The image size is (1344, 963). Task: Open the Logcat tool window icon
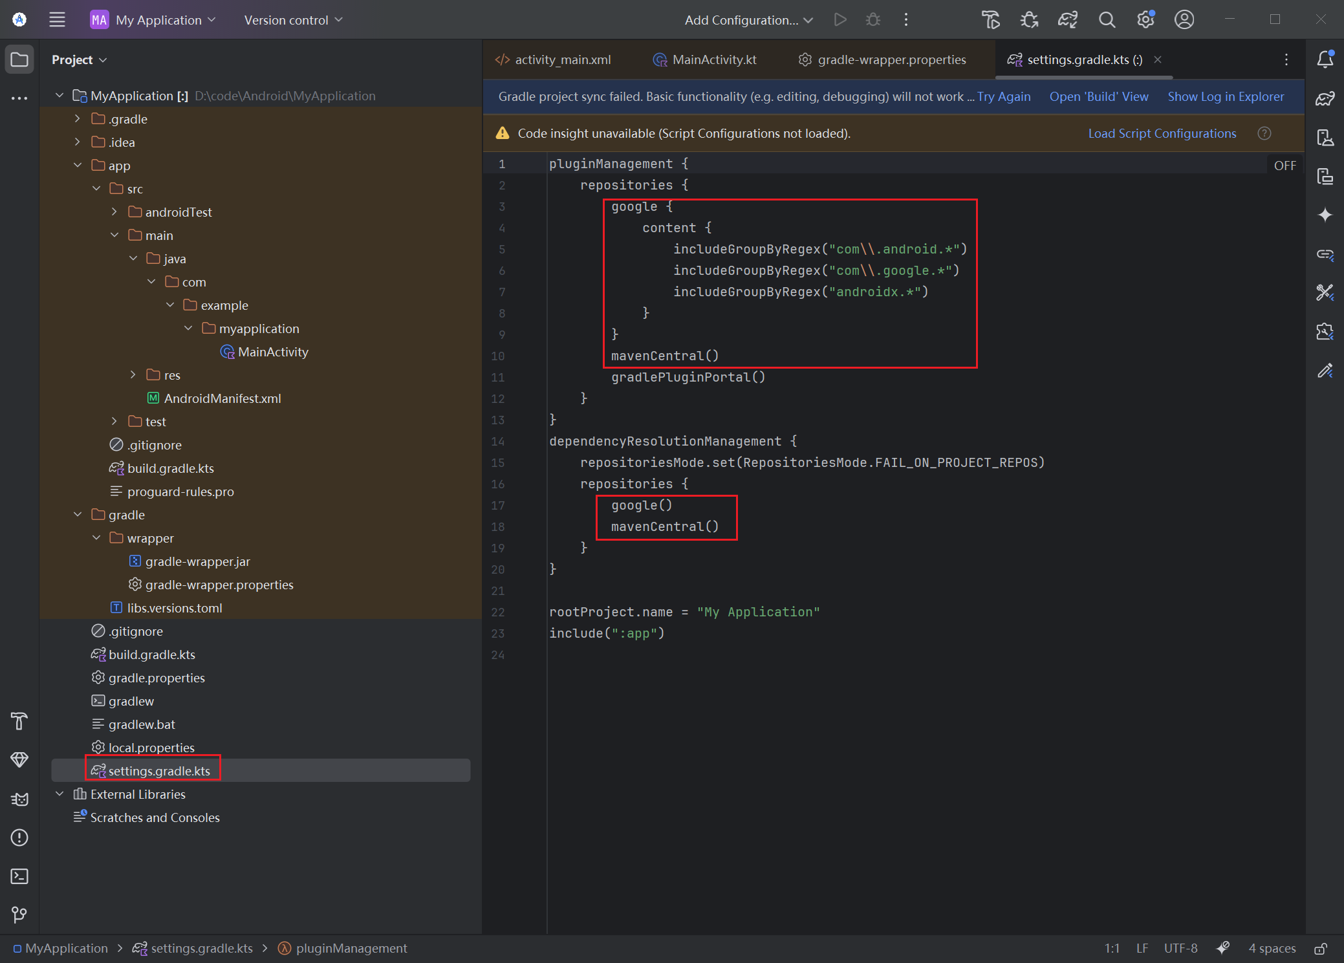(19, 799)
